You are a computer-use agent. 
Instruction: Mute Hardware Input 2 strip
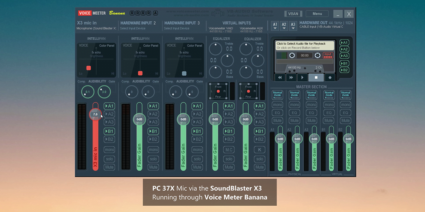(153, 167)
